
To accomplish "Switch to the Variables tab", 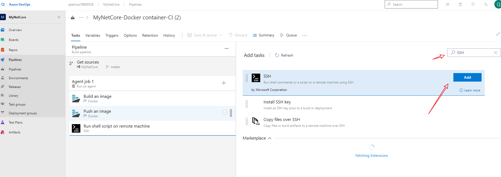I will [93, 35].
